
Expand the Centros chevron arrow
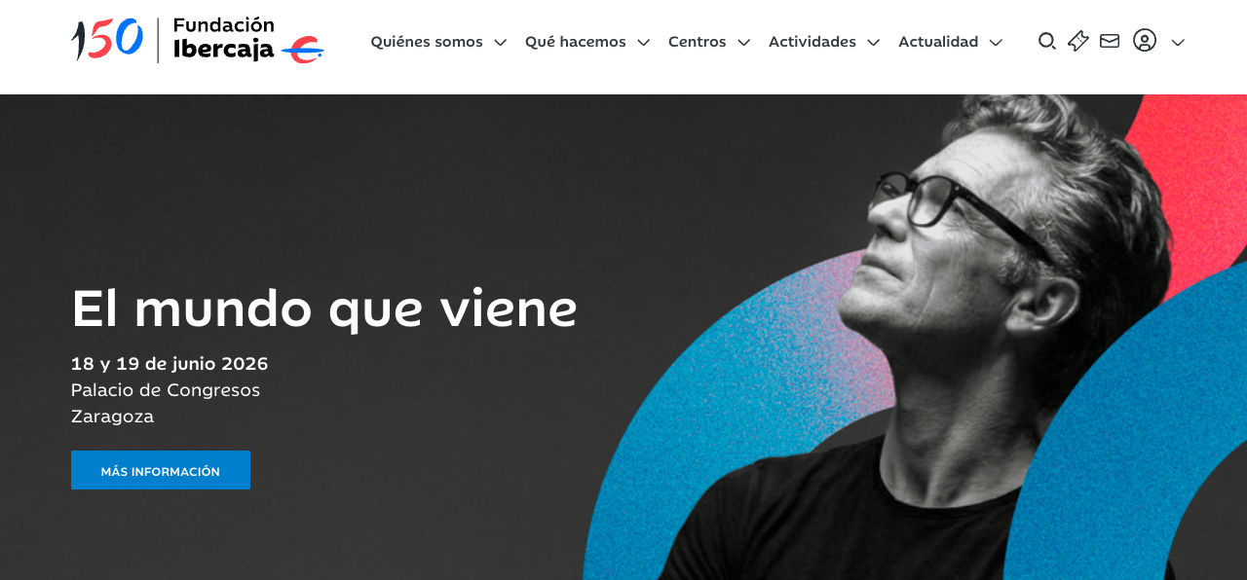pyautogui.click(x=743, y=43)
